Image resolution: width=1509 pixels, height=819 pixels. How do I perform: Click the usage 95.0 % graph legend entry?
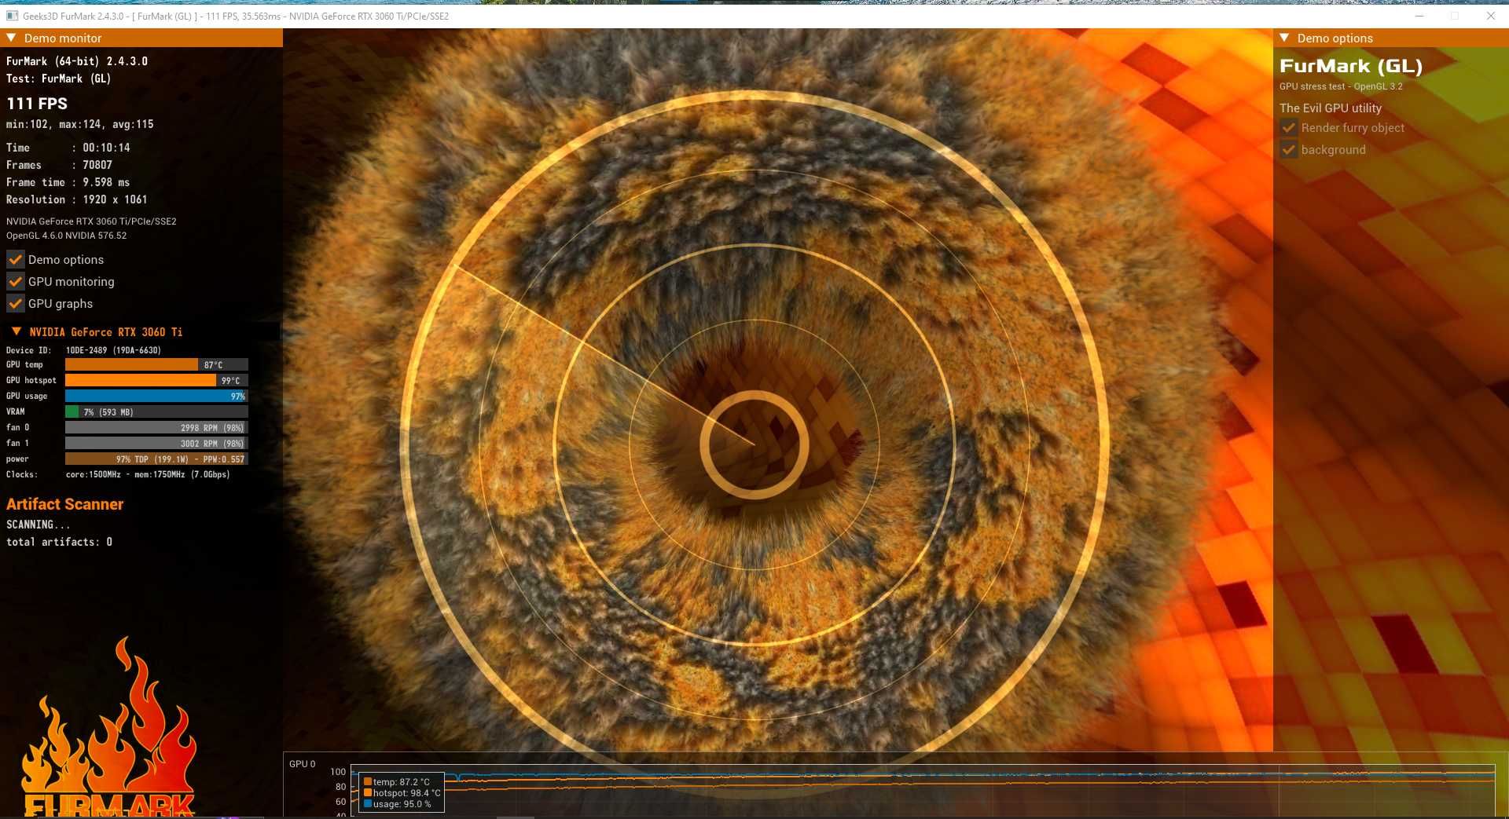point(397,803)
